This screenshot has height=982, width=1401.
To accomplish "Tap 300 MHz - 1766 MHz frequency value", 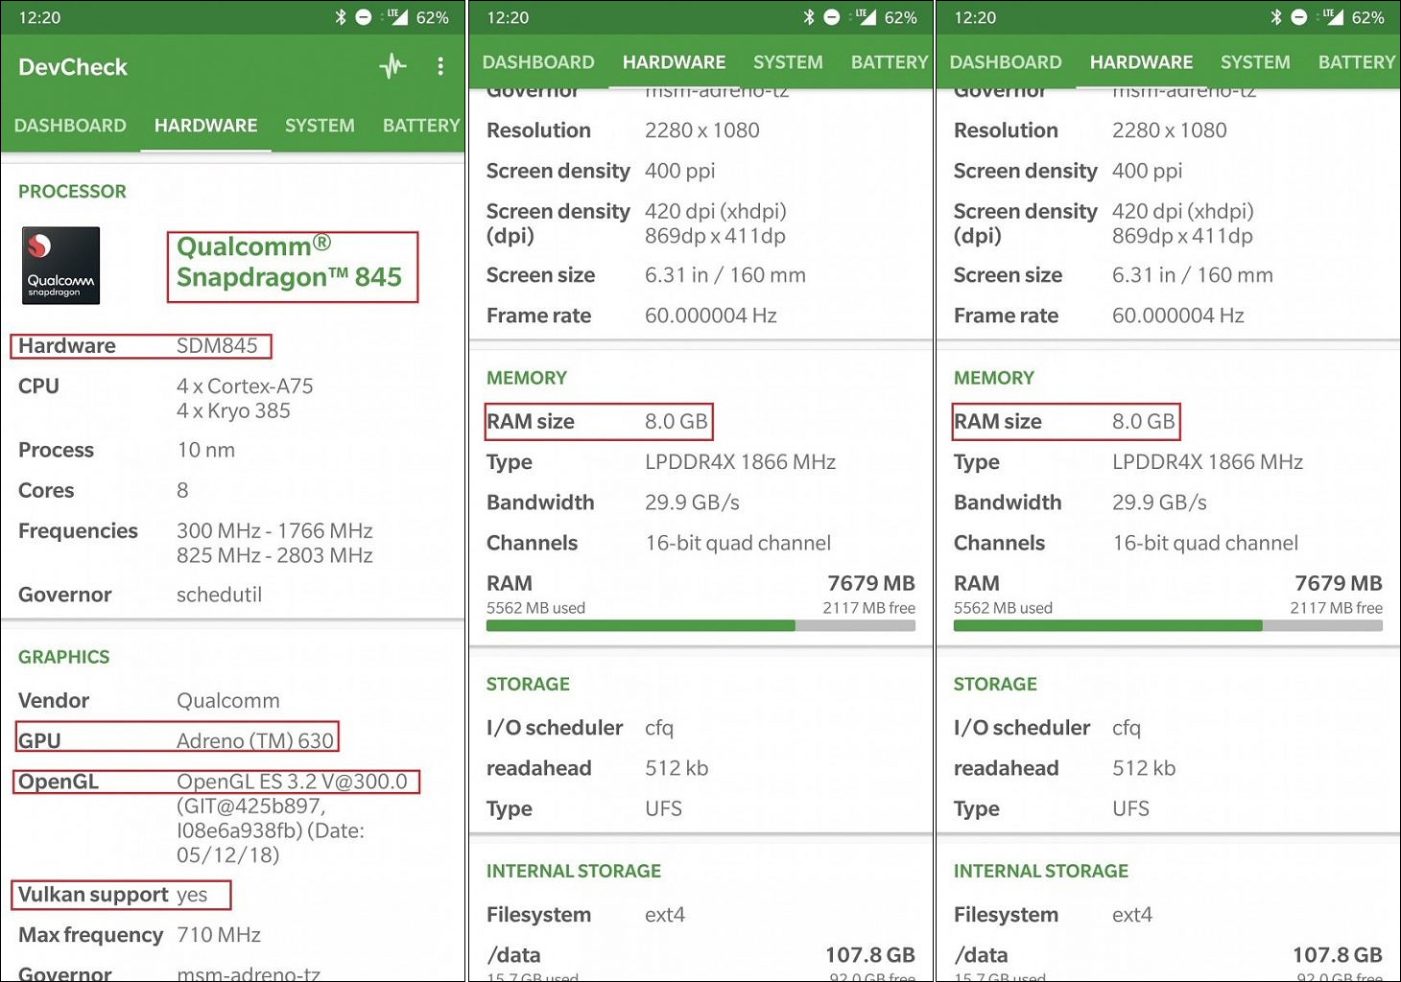I will click(274, 531).
